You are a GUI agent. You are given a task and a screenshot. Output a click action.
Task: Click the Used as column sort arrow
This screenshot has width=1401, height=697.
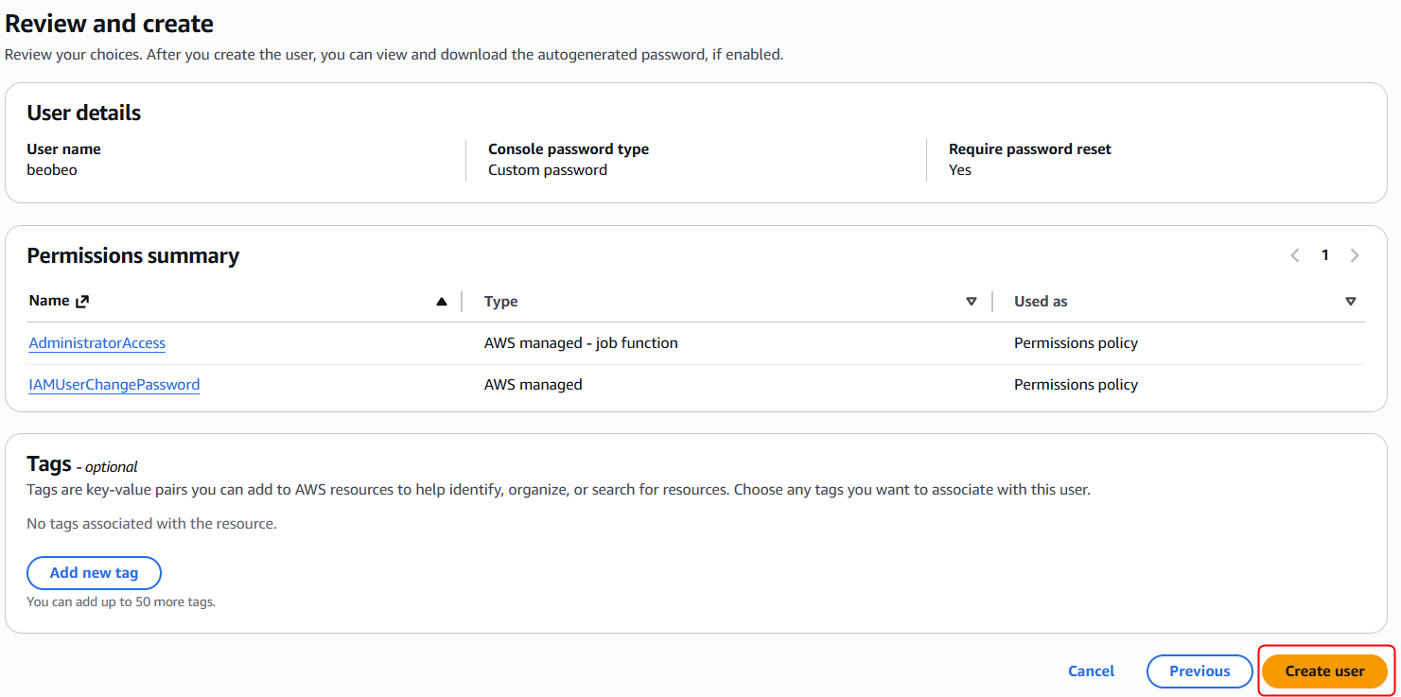pyautogui.click(x=1350, y=302)
